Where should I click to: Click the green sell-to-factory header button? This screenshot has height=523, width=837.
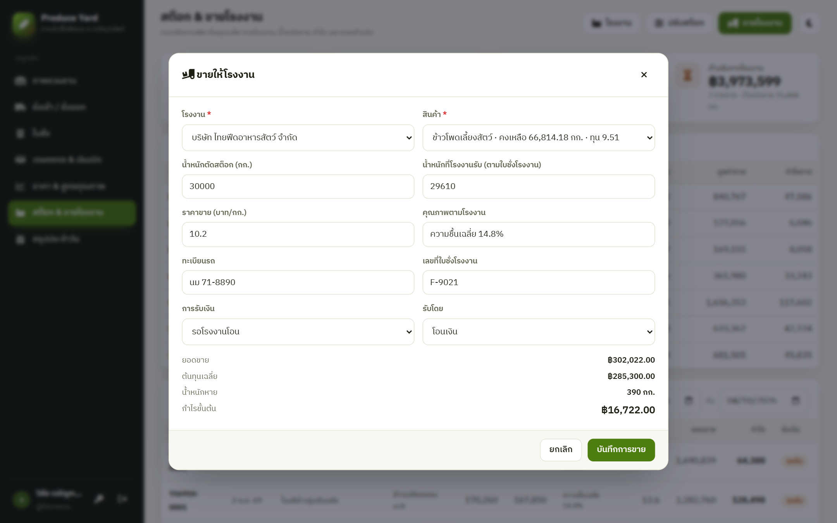[755, 23]
